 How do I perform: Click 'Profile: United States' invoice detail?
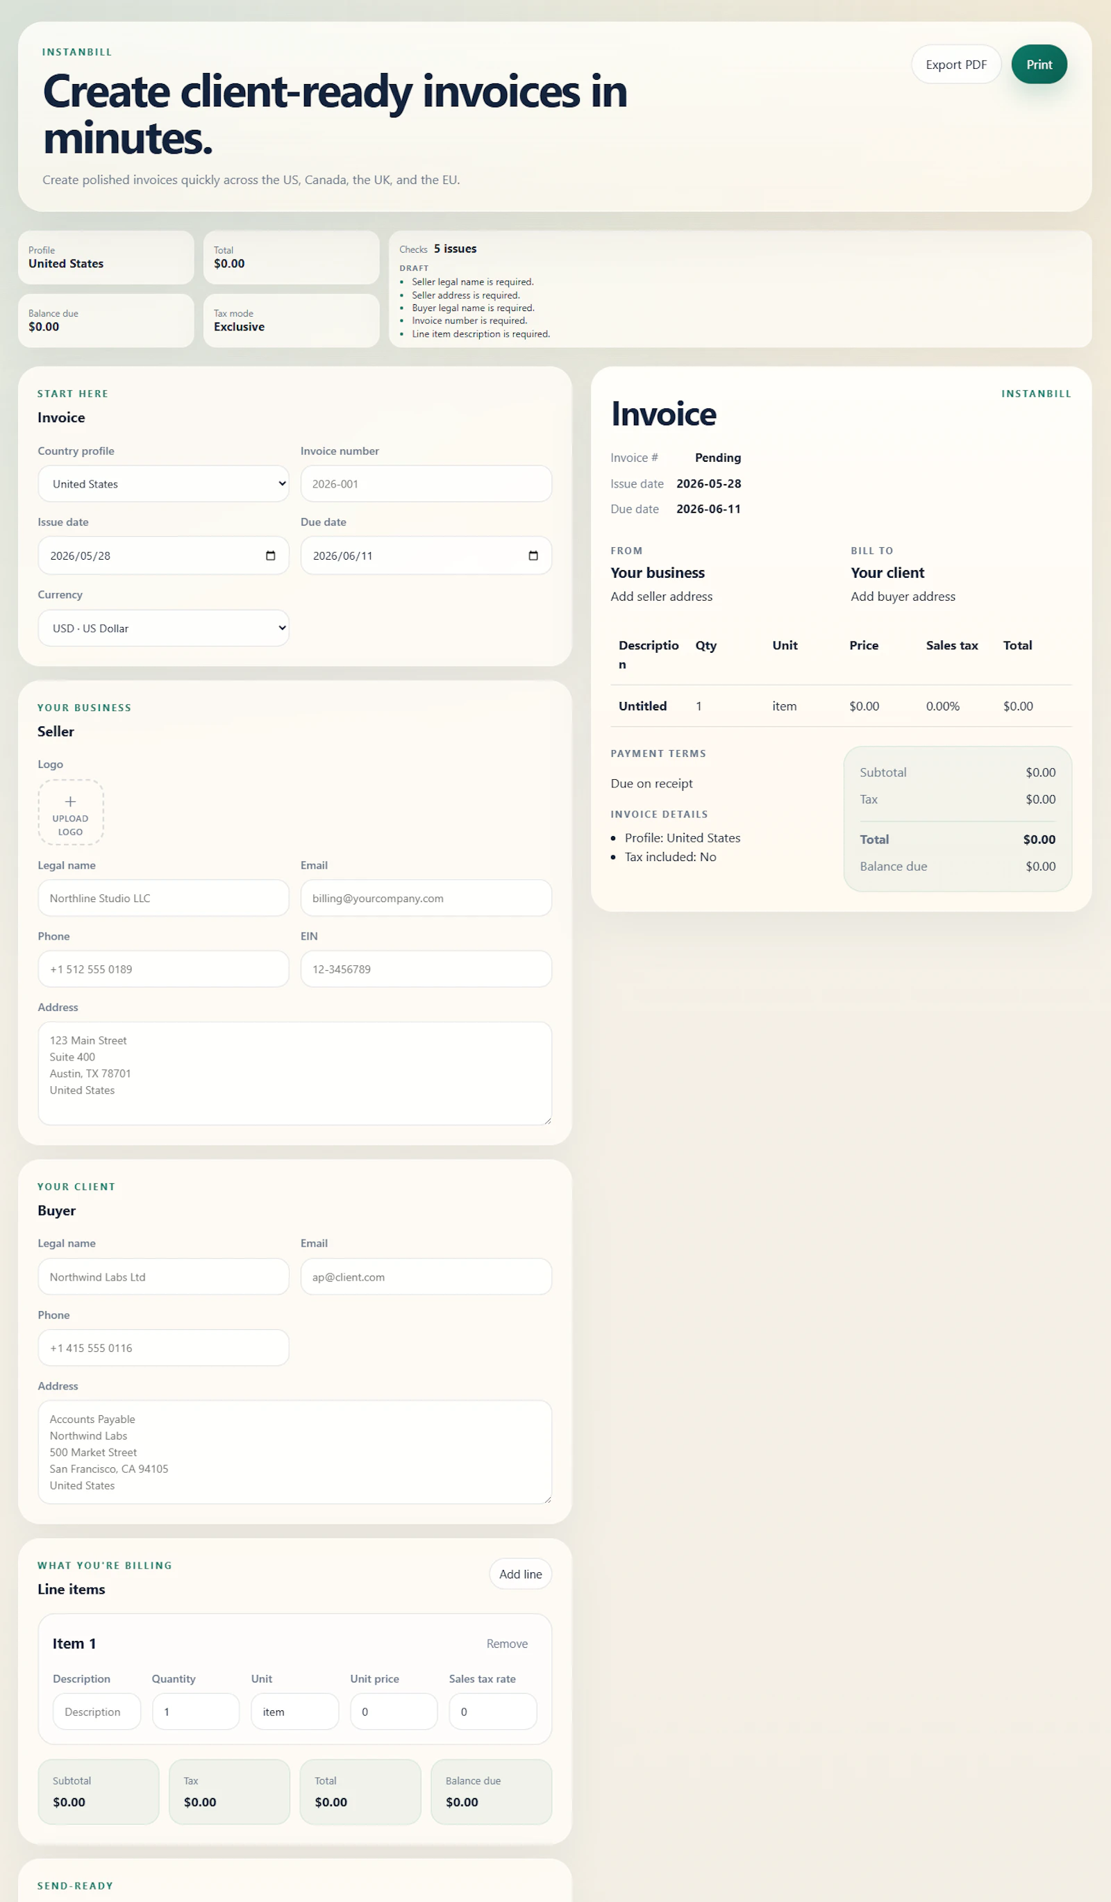click(683, 837)
